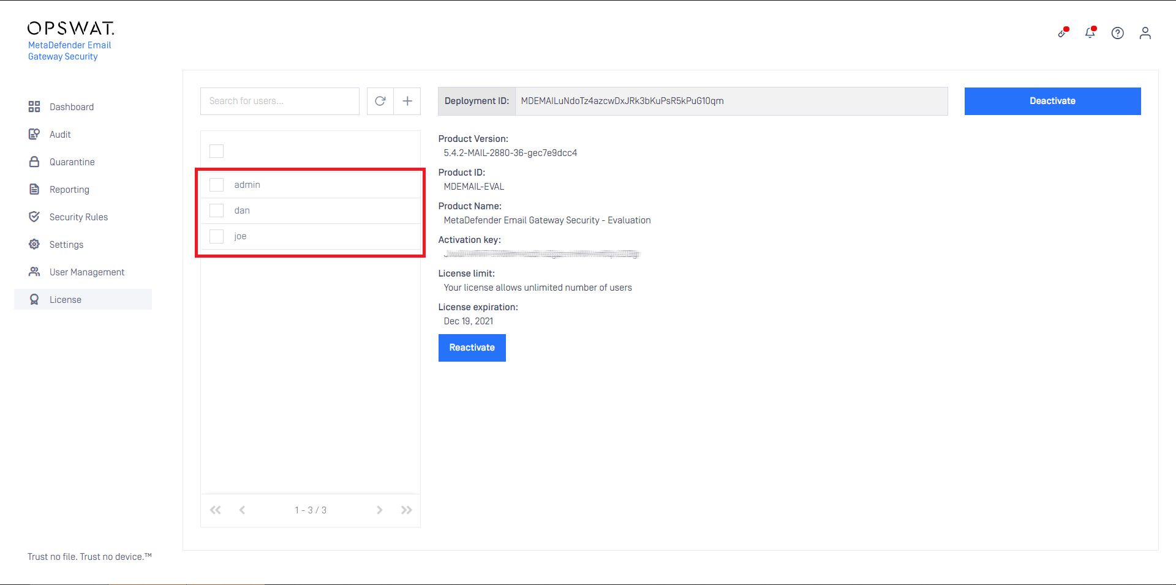Click in the Search for users field

[x=280, y=101]
